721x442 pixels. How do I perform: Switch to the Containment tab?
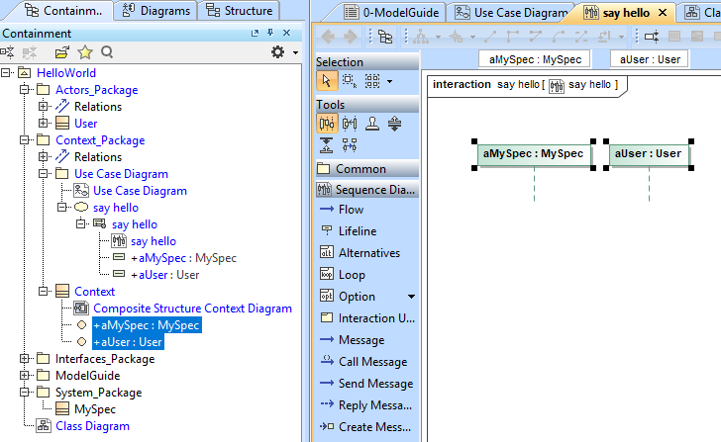62,11
